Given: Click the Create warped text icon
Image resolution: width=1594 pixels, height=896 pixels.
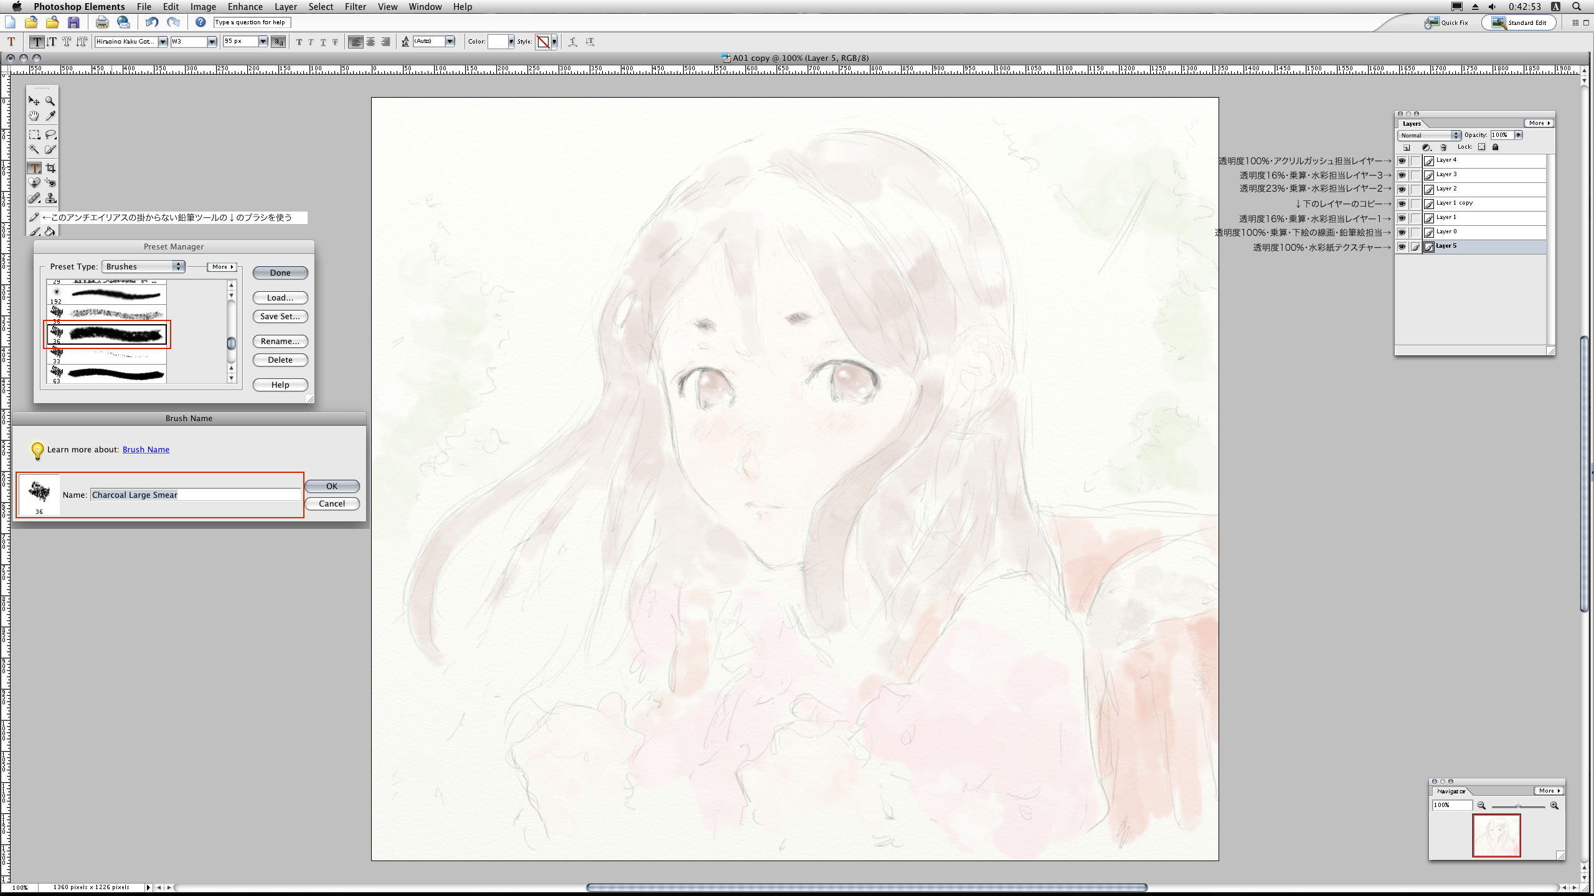Looking at the screenshot, I should click(573, 42).
